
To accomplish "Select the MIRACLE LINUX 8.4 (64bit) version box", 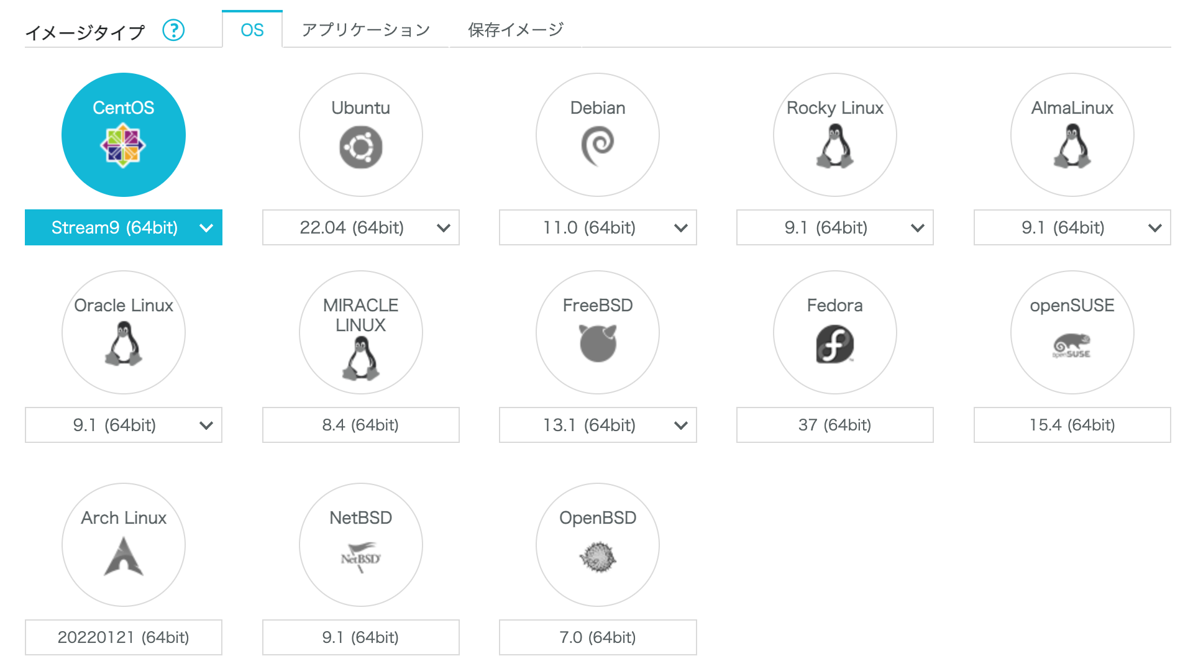I will point(360,425).
